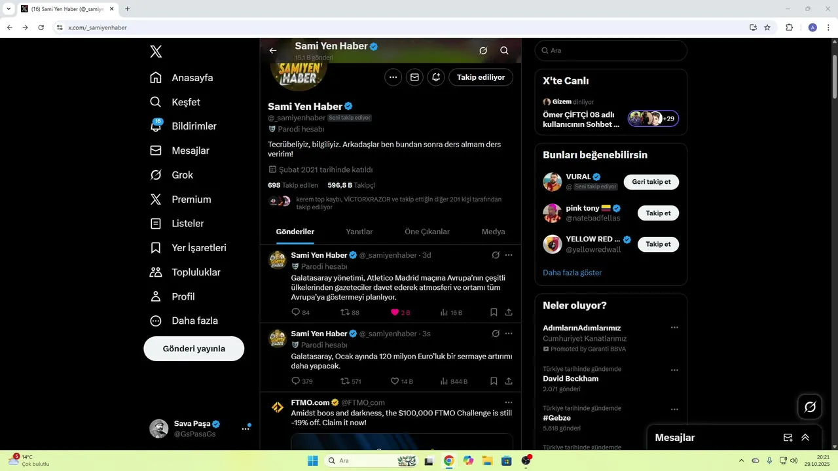Open the 698 Takip edilen list

point(293,185)
